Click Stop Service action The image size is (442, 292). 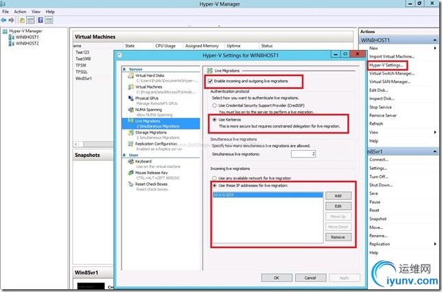pyautogui.click(x=380, y=107)
